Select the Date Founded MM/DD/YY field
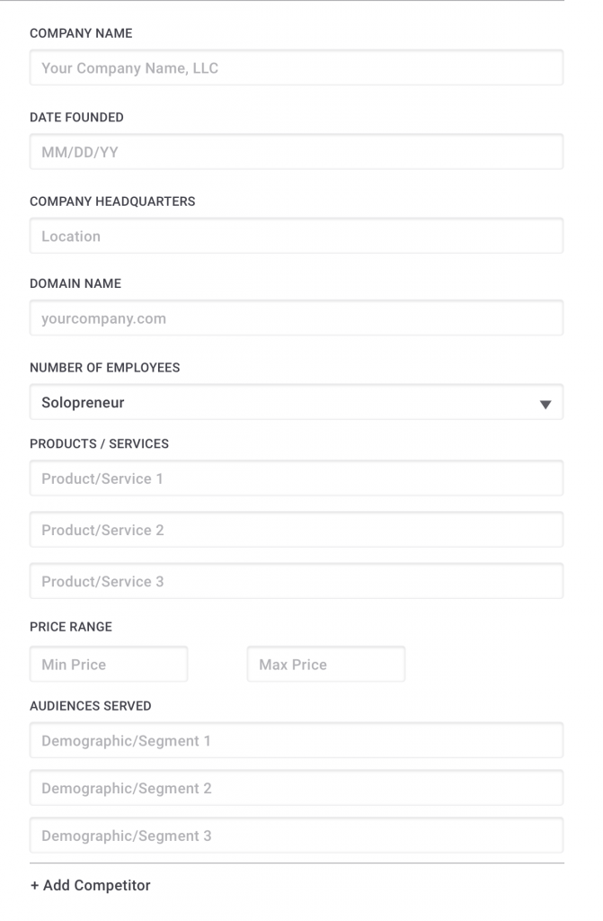The width and height of the screenshot is (603, 921). pos(297,151)
